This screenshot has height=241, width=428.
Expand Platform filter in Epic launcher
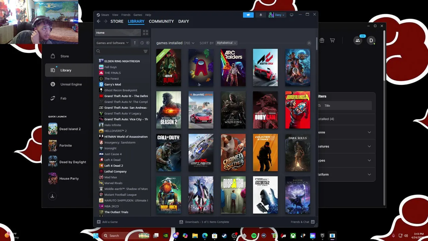click(x=369, y=174)
